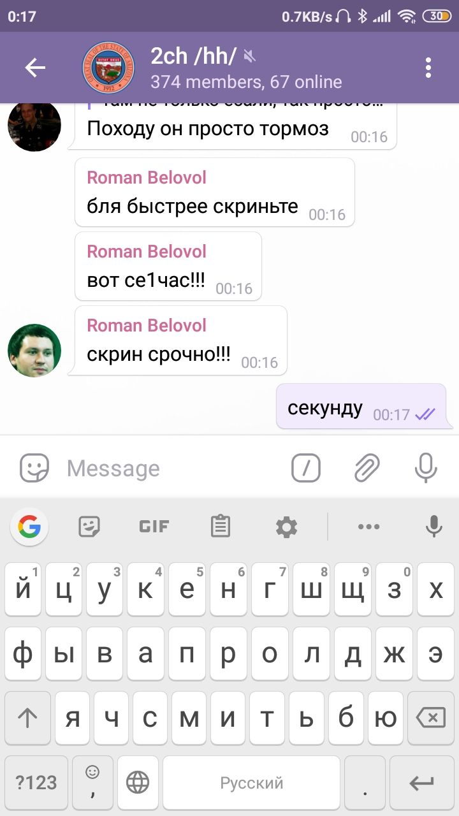The image size is (459, 816).
Task: Tap the Message input field
Action: tap(172, 469)
